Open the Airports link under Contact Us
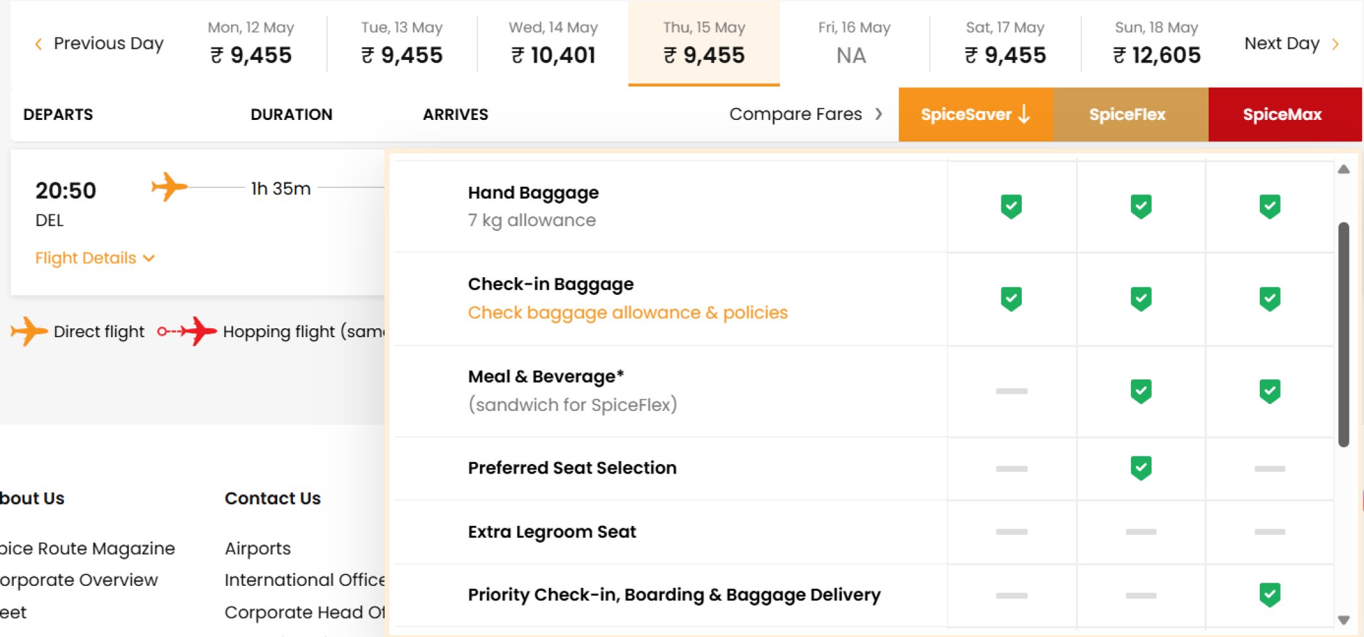The height and width of the screenshot is (637, 1364). (257, 548)
